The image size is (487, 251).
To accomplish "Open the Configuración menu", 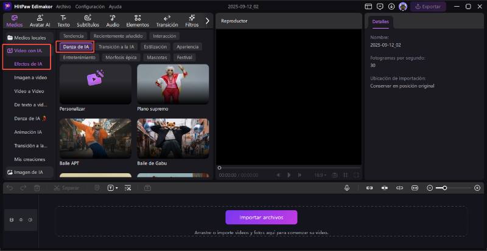I will point(89,7).
